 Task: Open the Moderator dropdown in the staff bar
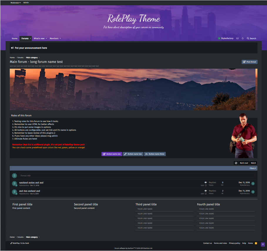pyautogui.click(x=16, y=3)
